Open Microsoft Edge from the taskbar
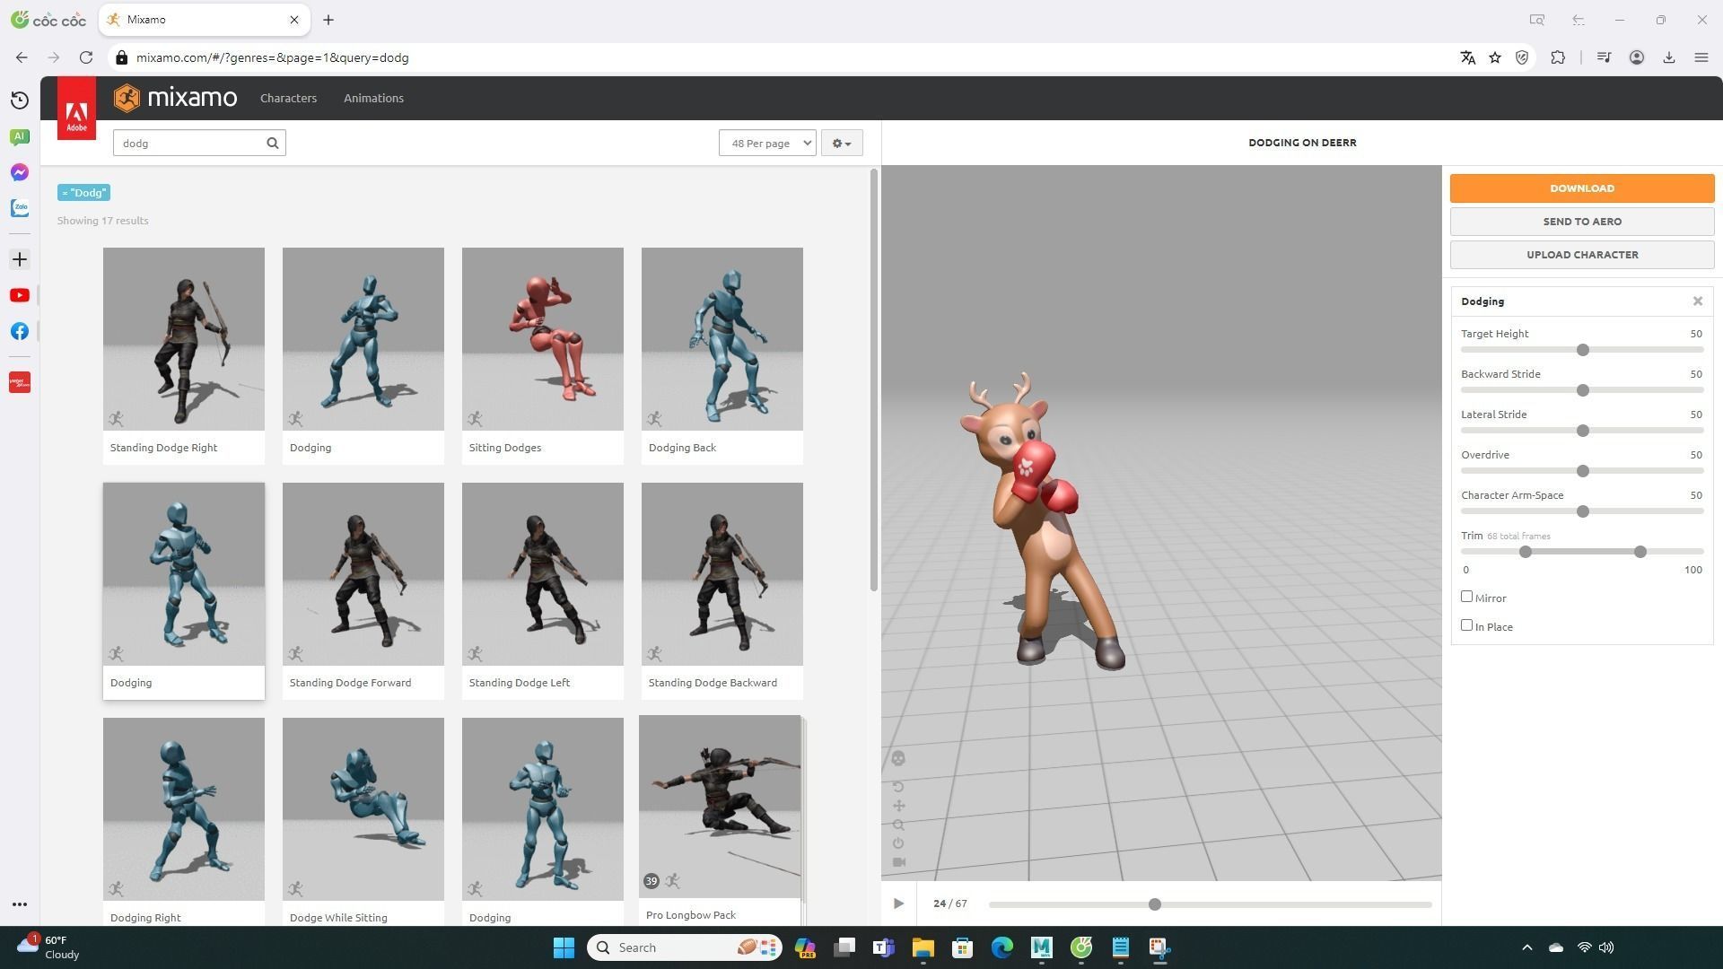 (1001, 947)
